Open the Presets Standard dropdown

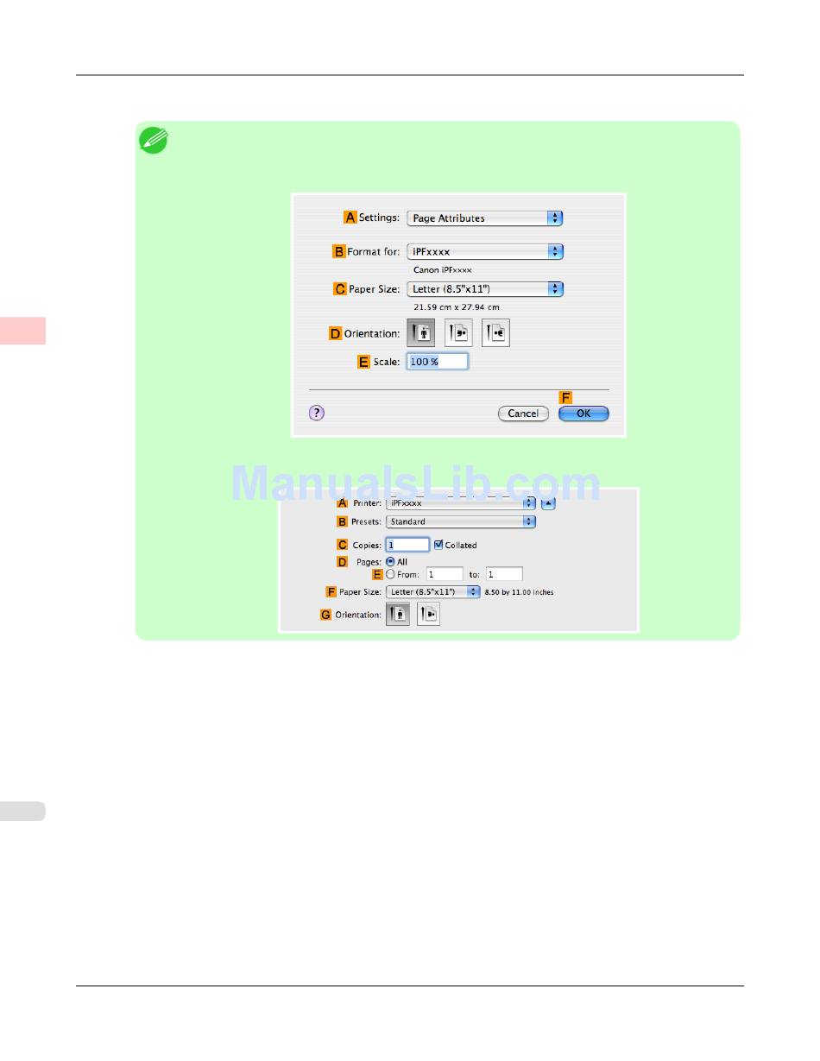click(461, 521)
